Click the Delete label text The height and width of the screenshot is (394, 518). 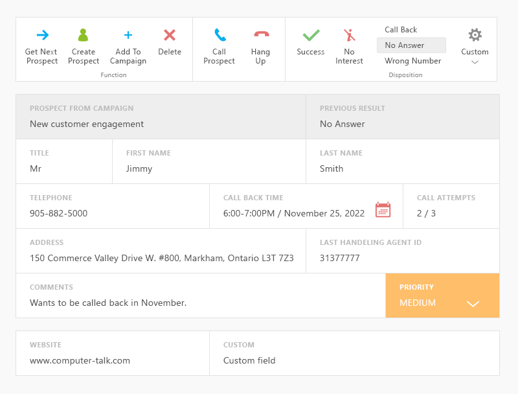(x=170, y=52)
